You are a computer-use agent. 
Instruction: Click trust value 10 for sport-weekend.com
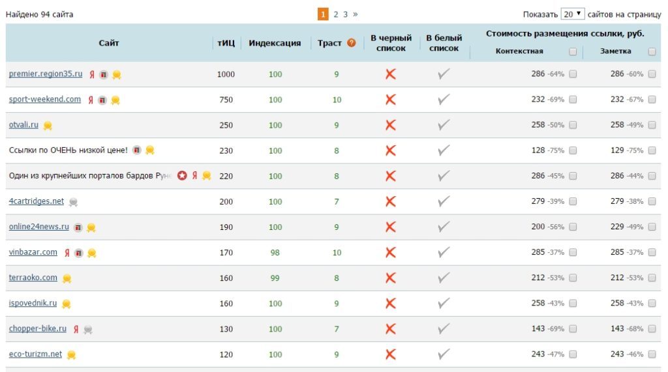pos(337,100)
